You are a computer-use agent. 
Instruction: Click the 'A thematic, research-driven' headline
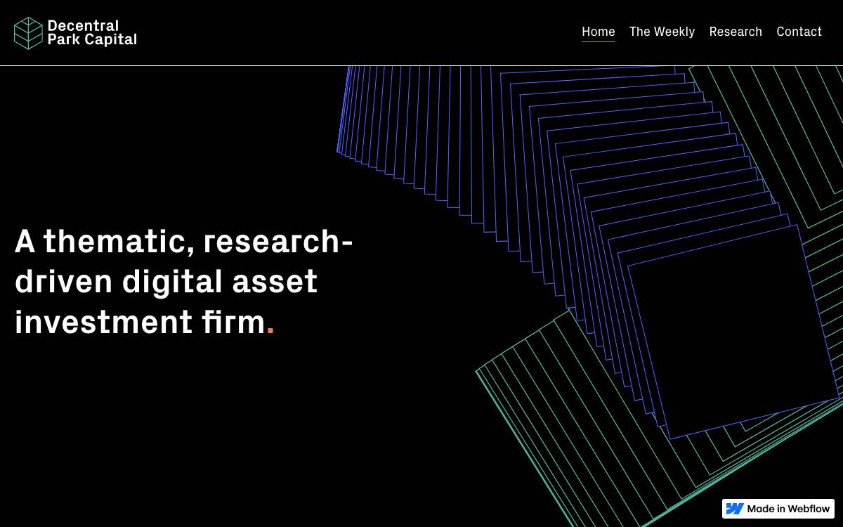(183, 281)
